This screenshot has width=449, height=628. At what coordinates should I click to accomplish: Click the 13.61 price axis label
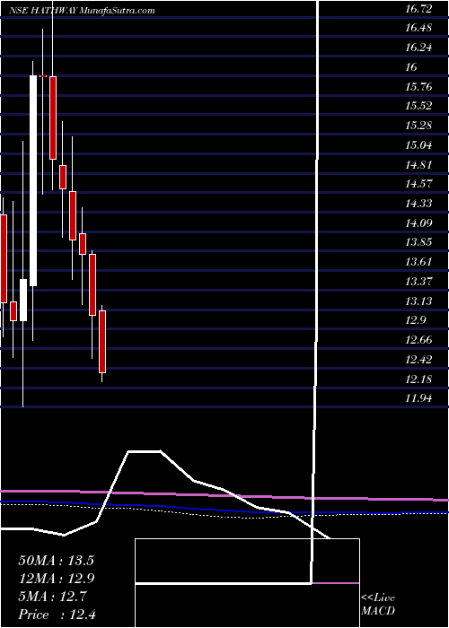pos(418,262)
